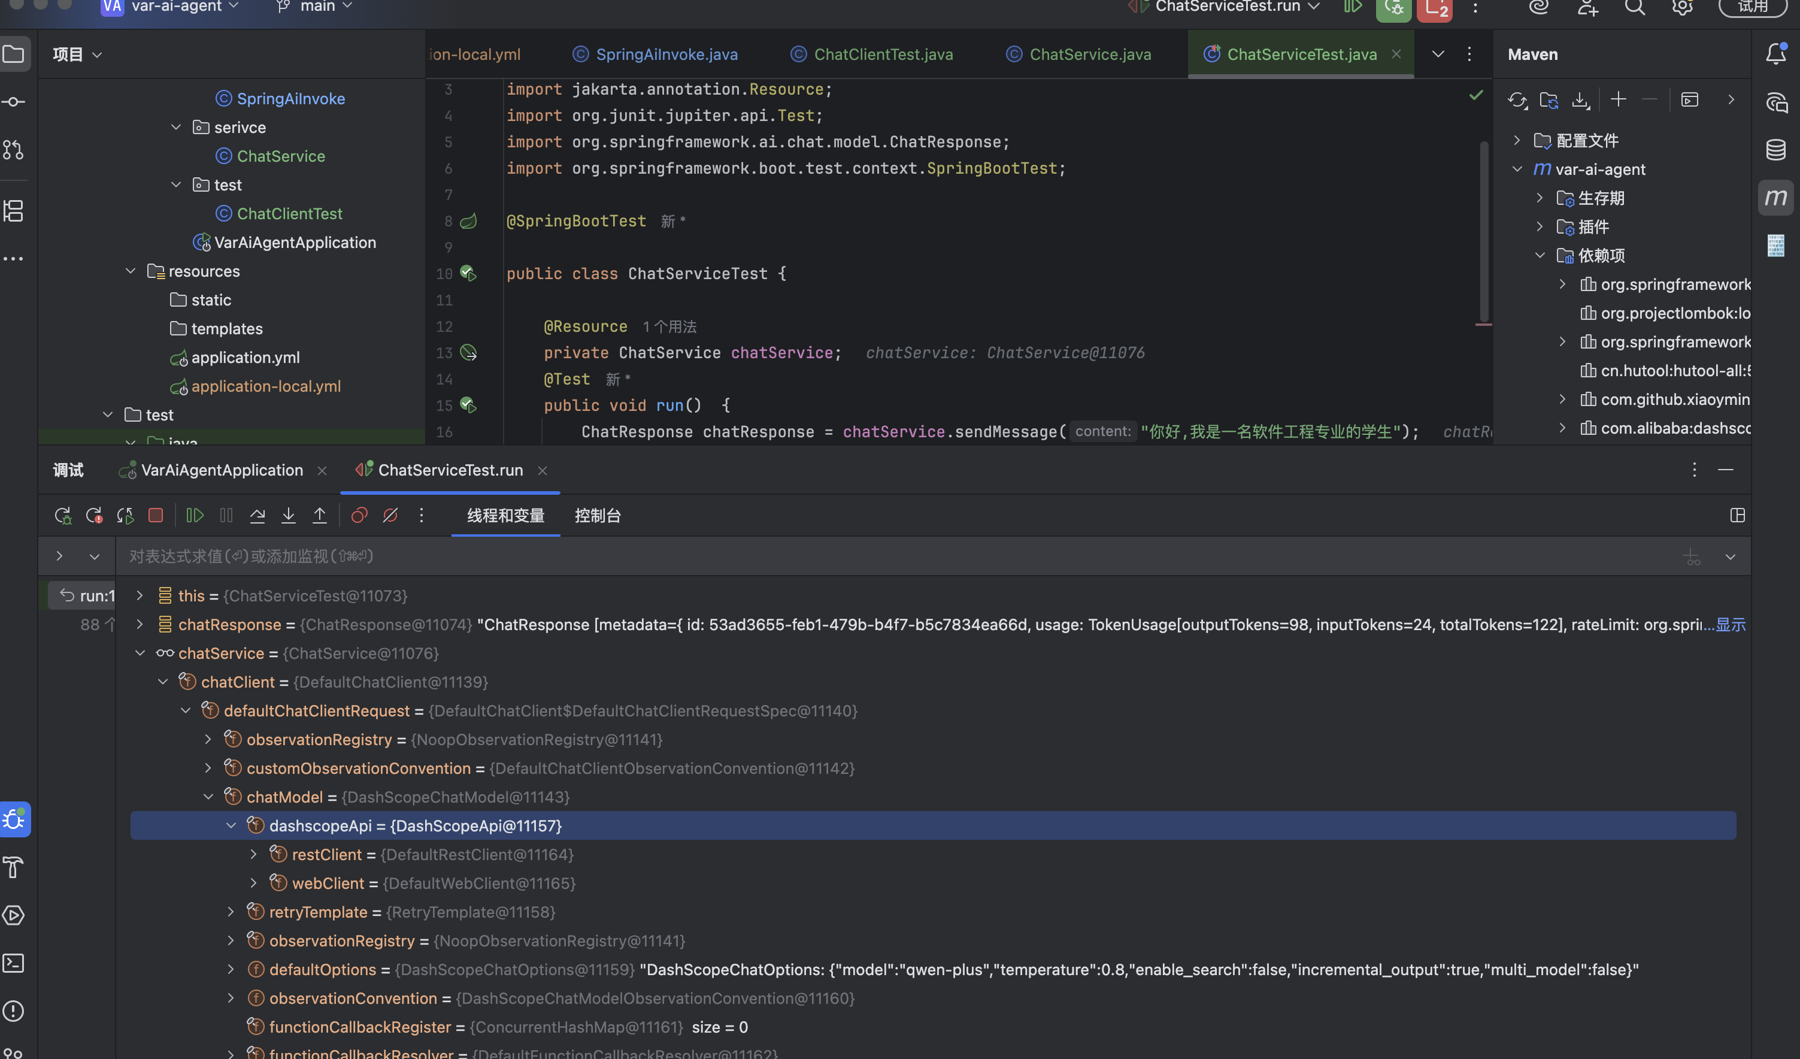The height and width of the screenshot is (1059, 1800).
Task: Step into in debug toolbar
Action: click(x=289, y=515)
